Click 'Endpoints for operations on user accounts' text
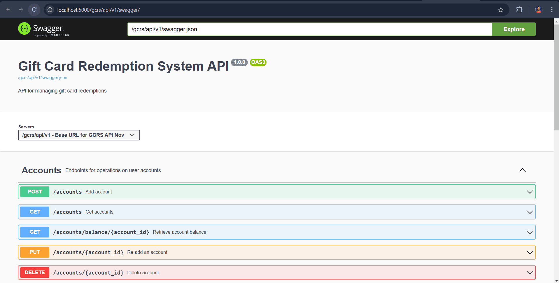 [x=113, y=170]
